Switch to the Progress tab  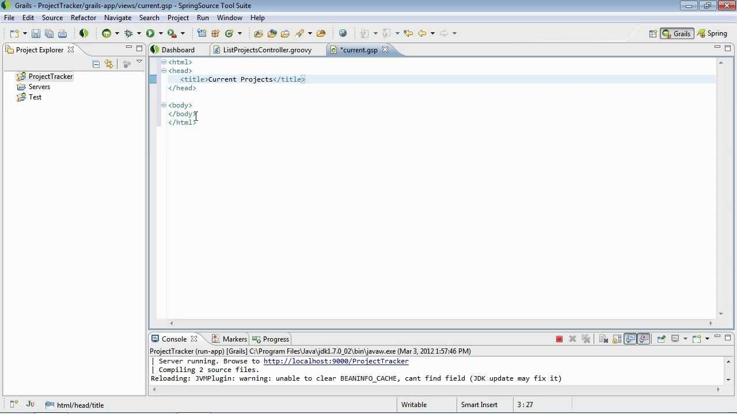pos(271,339)
